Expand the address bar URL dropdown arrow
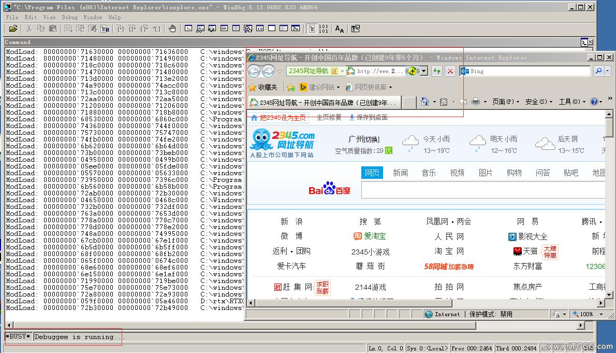 click(x=424, y=71)
